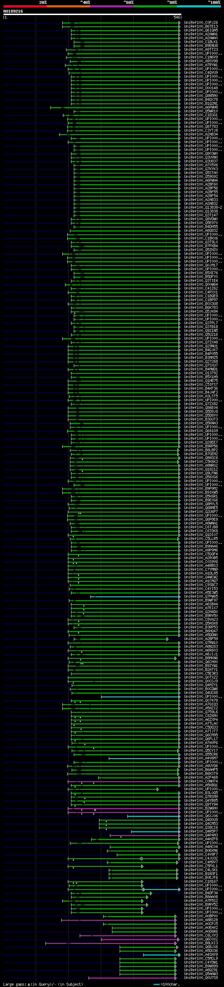Open hit UniRef100_C1BLK1
The height and width of the screenshot is (987, 224).
201,42
